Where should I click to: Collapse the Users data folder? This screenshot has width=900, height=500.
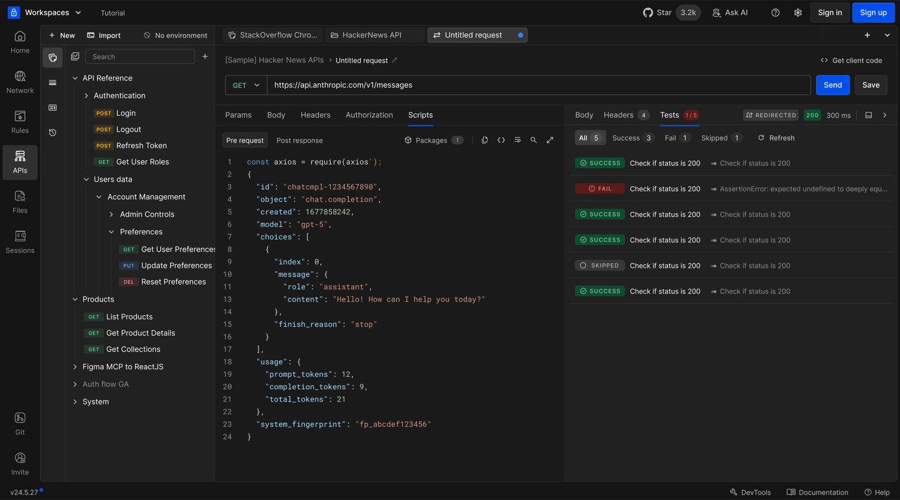point(87,179)
